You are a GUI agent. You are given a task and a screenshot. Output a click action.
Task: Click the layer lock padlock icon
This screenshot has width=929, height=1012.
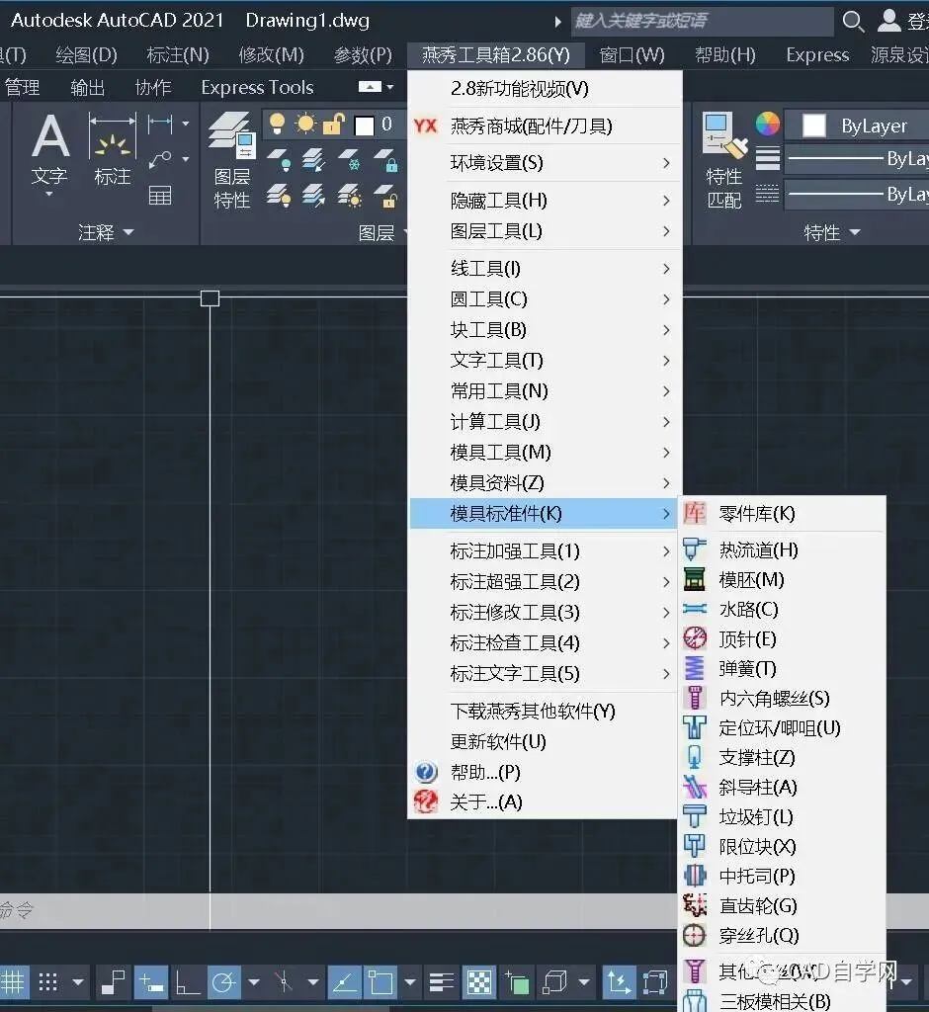[x=386, y=159]
